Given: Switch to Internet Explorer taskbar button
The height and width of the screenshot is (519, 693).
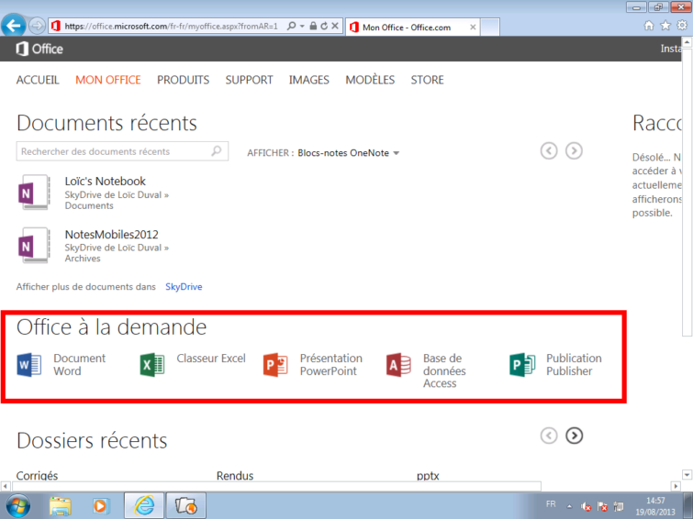Looking at the screenshot, I should [x=144, y=505].
